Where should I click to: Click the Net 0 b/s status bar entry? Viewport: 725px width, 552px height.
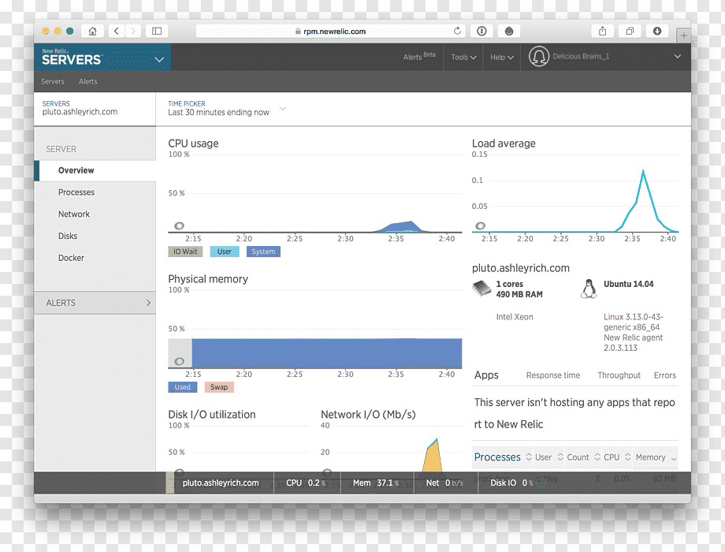click(x=444, y=483)
